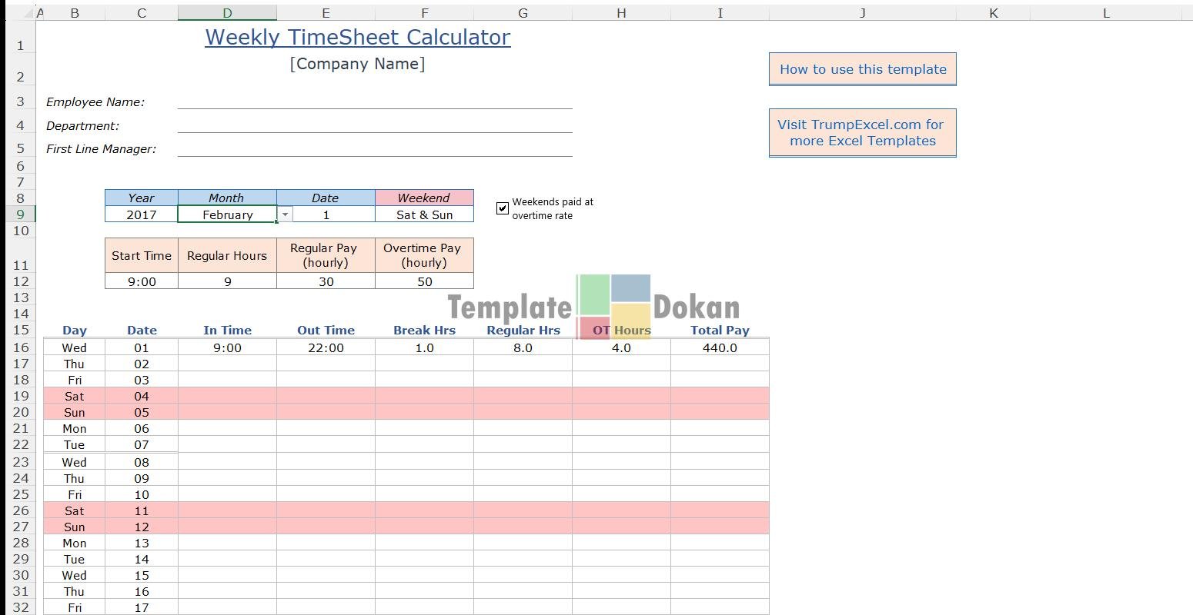Screen dimensions: 1193x615
Task: Toggle the weekends paid at overtime checkbox
Action: (503, 208)
